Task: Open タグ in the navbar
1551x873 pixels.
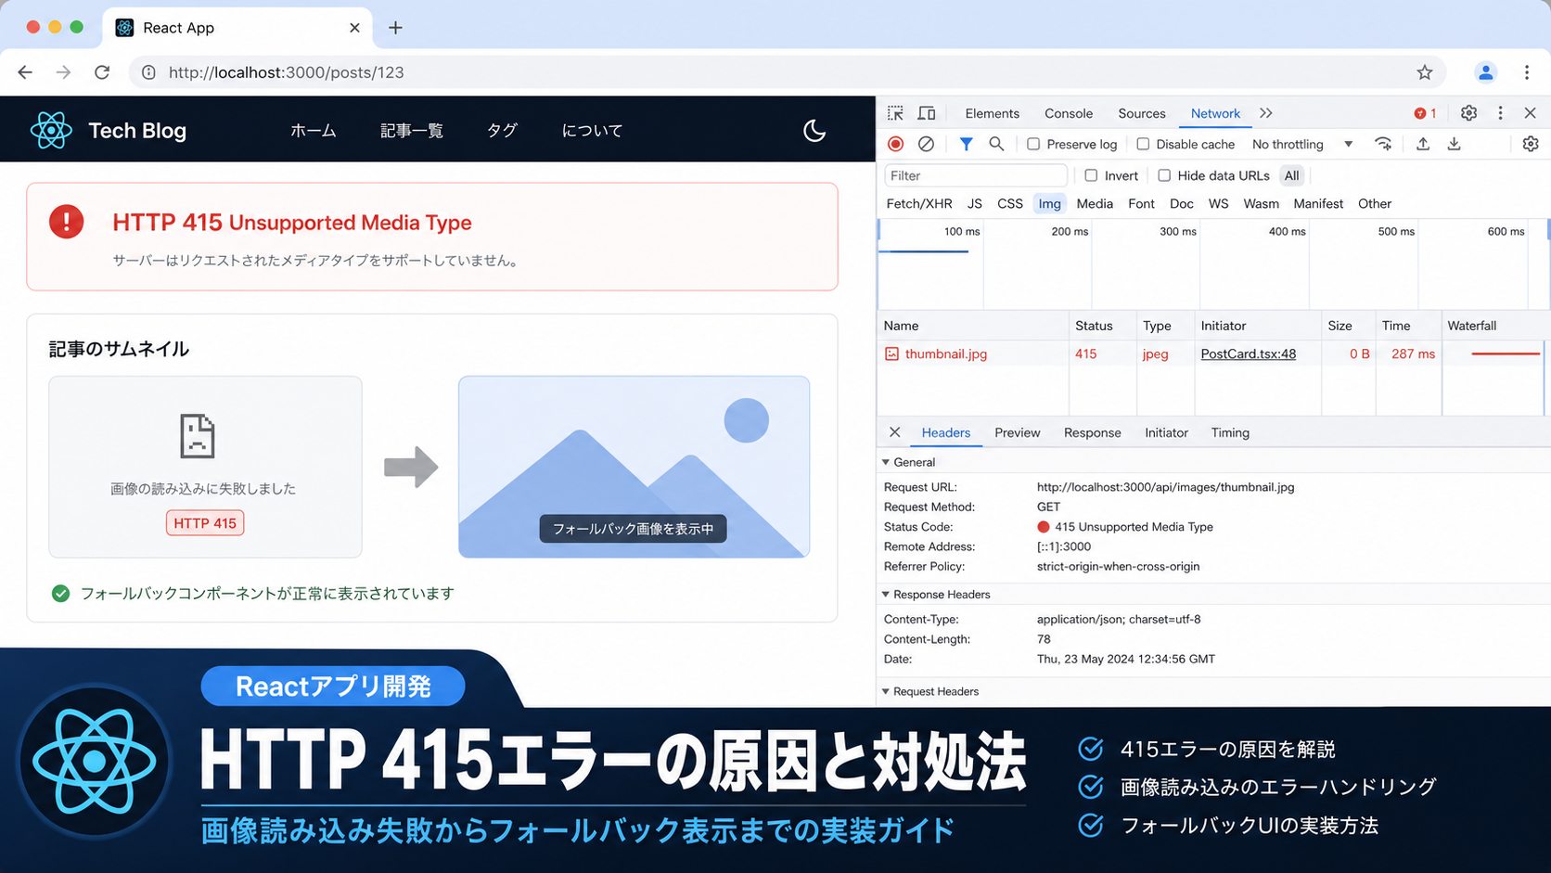Action: coord(502,131)
